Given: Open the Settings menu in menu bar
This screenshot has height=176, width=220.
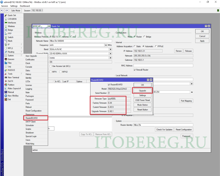Looking at the screenshot, I should (x=14, y=6).
